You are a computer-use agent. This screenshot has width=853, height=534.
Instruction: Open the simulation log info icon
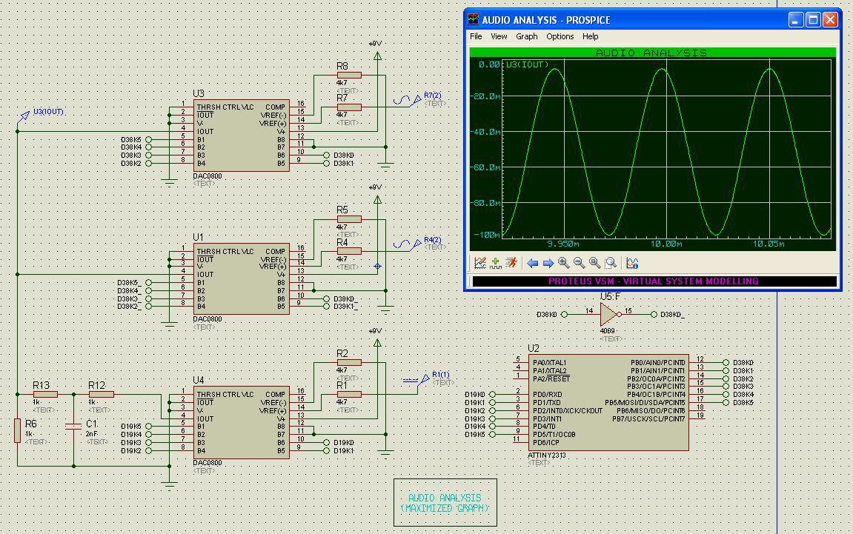(632, 263)
